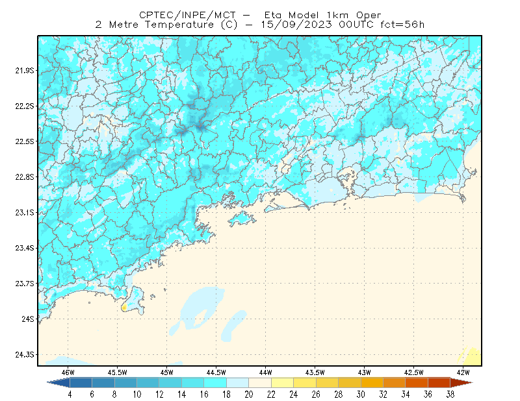Click the legend scale number 16
Viewport: 520px width, 401px height.
204,395
